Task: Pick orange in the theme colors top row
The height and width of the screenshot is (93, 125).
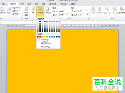Action: (59, 22)
